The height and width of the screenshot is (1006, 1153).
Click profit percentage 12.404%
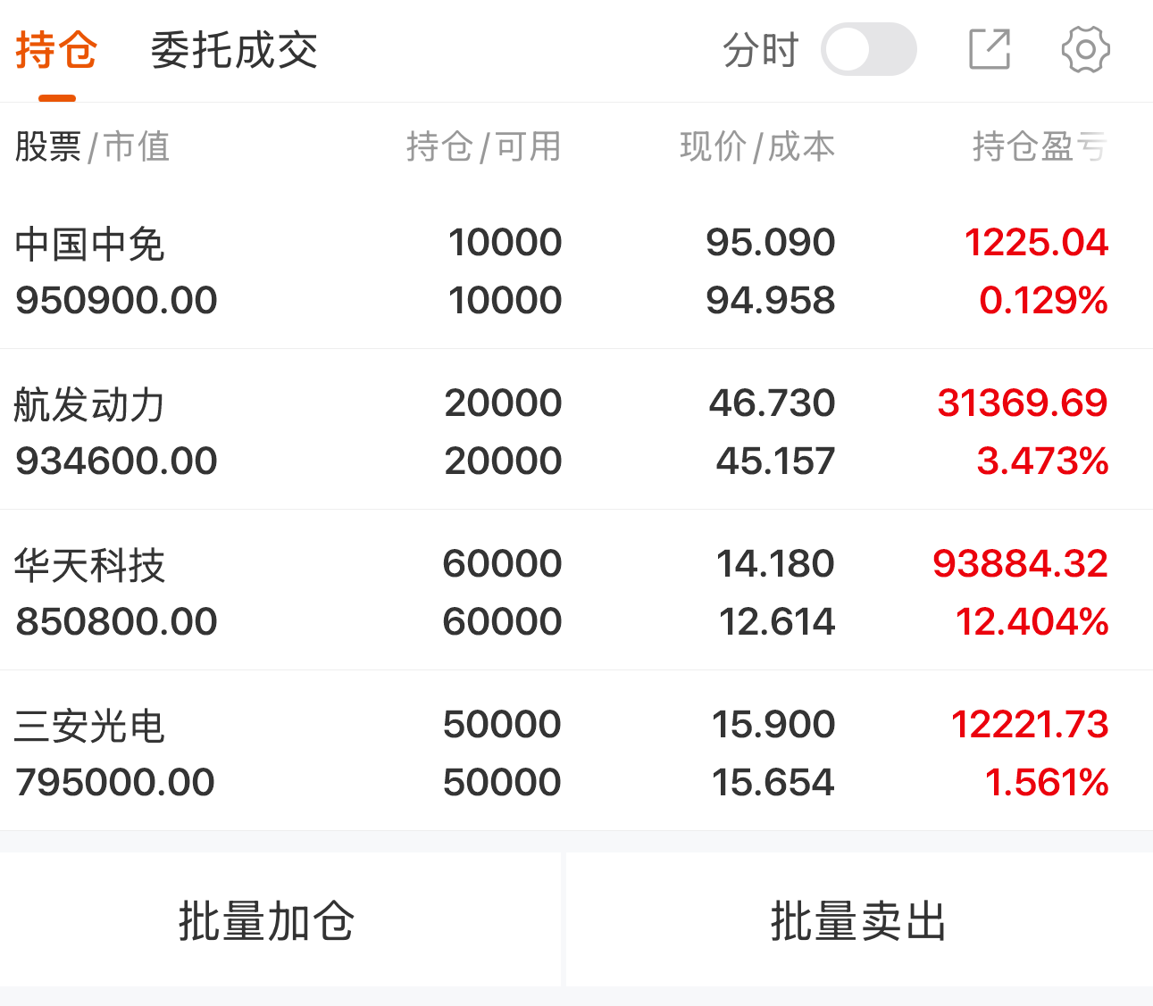[x=1032, y=621]
